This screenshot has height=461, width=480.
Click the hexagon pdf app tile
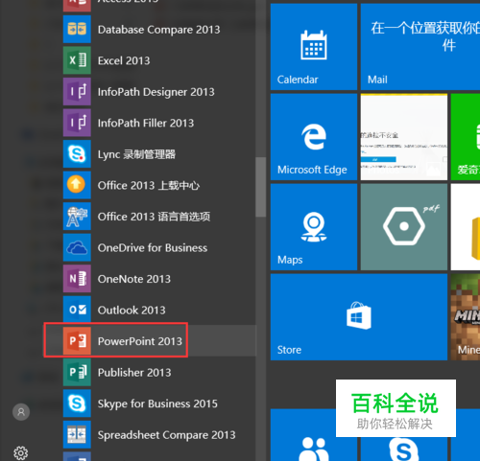(404, 227)
